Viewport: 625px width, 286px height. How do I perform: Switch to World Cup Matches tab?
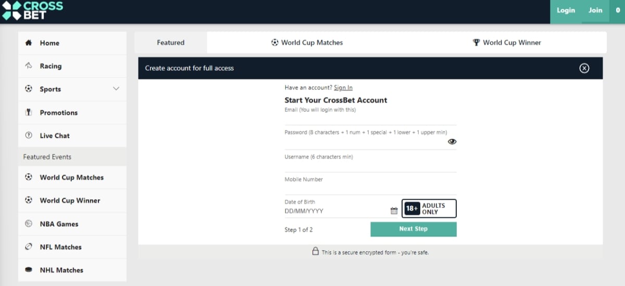click(307, 43)
